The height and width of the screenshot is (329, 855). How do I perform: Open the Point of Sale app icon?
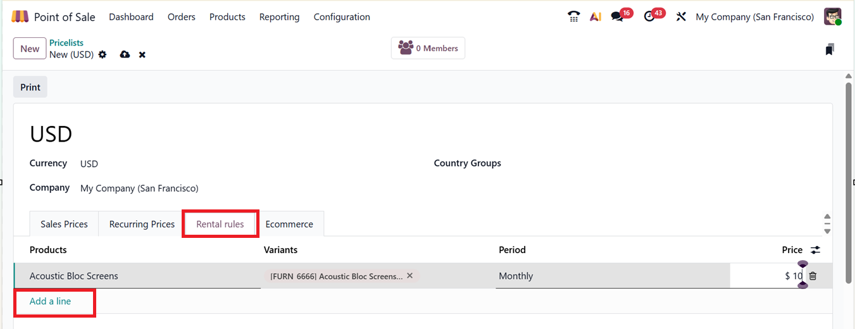[20, 17]
